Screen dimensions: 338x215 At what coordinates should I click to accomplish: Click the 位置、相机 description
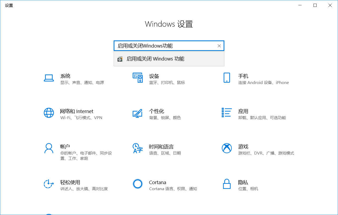tap(248, 189)
